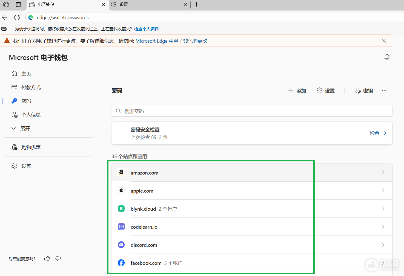This screenshot has height=276, width=404.
Task: Run password security 检查 link
Action: coord(378,133)
